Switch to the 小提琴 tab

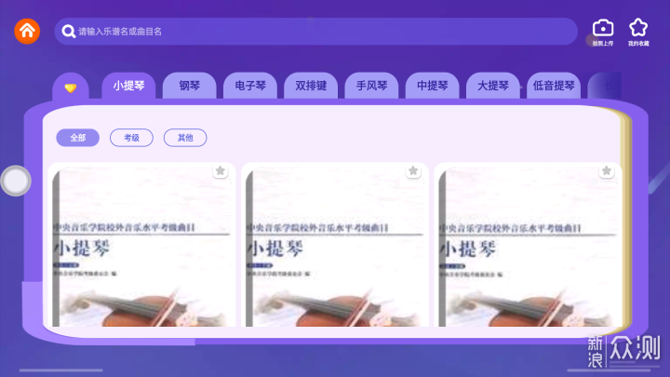(x=128, y=86)
